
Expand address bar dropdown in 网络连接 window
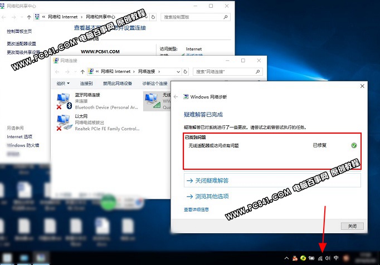[x=178, y=72]
